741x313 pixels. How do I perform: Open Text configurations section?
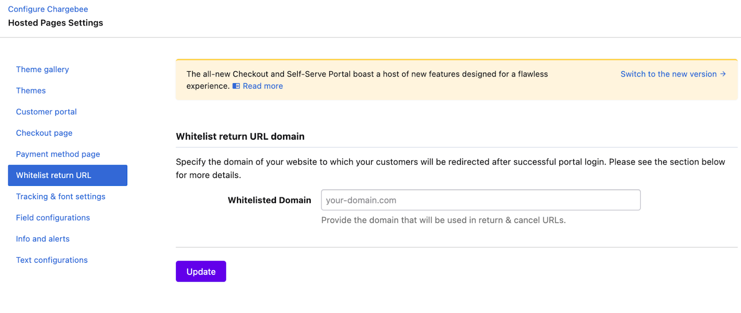[52, 260]
